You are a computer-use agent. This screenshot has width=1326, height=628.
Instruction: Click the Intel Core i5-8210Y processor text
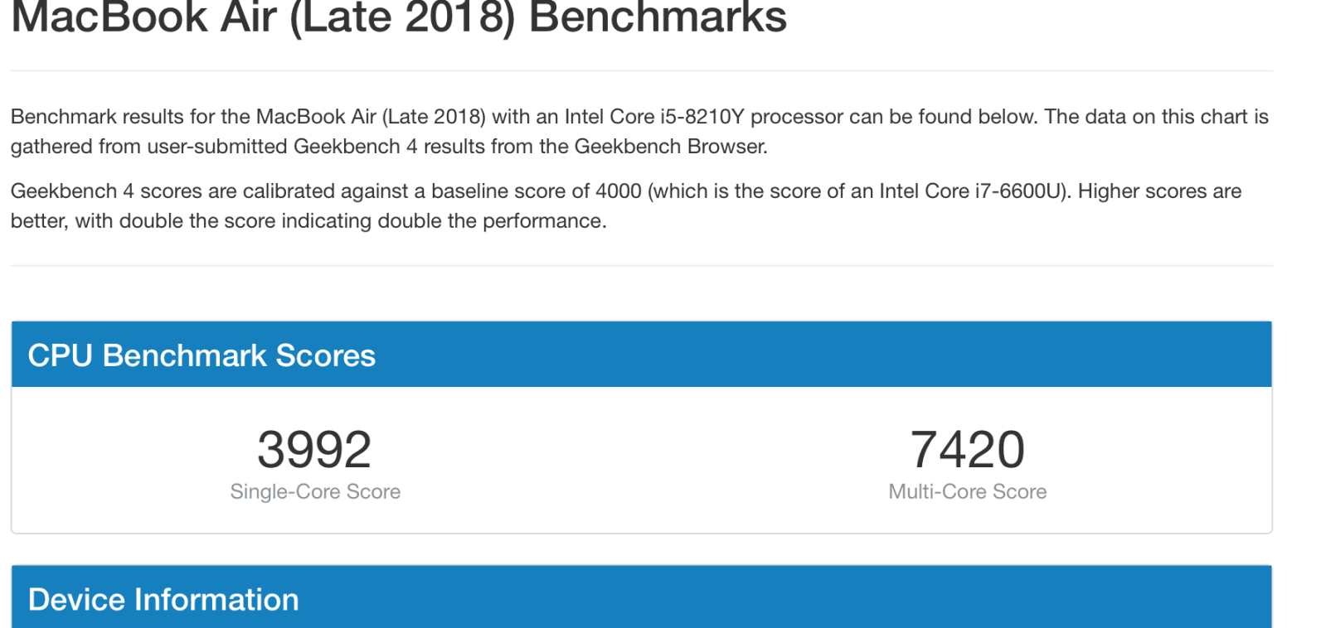(654, 117)
